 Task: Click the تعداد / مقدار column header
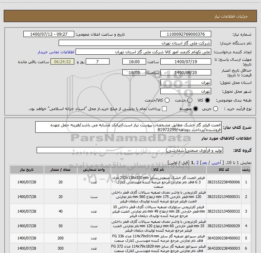(60, 169)
